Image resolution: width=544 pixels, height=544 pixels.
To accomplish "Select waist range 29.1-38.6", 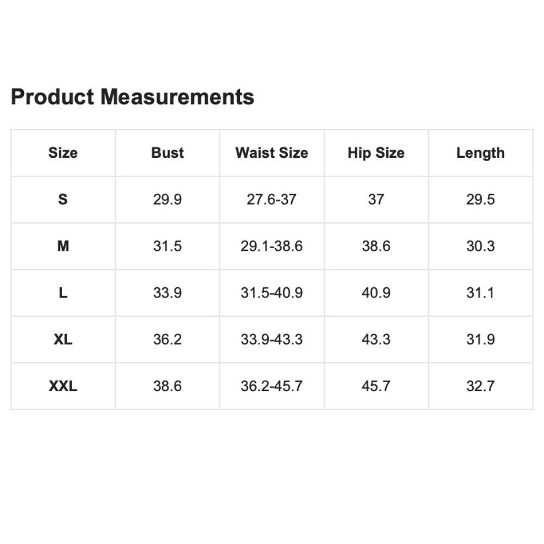I will [271, 246].
